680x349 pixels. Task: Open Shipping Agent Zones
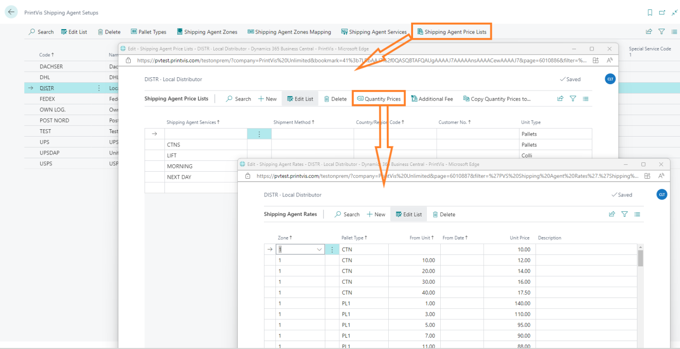207,32
